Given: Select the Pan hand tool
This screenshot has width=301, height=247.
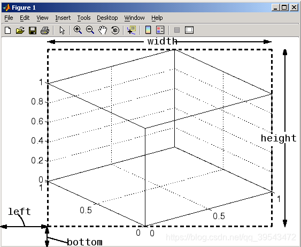Looking at the screenshot, I should pos(103,30).
